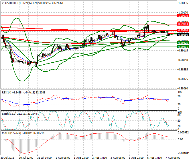Select the green 0.99211 price level label
Image resolution: width=189 pixels, height=161 pixels.
click(x=183, y=47)
